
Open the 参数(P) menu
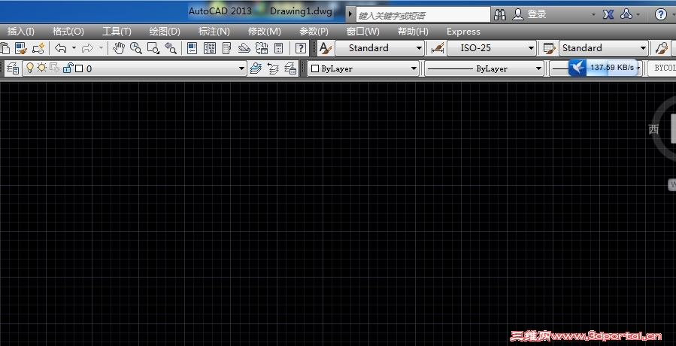coord(314,32)
